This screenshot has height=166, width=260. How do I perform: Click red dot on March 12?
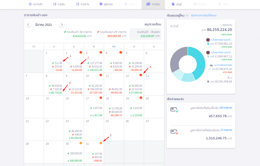141,75
